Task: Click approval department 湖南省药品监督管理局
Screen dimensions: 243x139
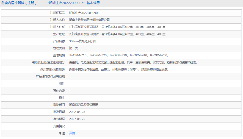Action: tap(84, 105)
